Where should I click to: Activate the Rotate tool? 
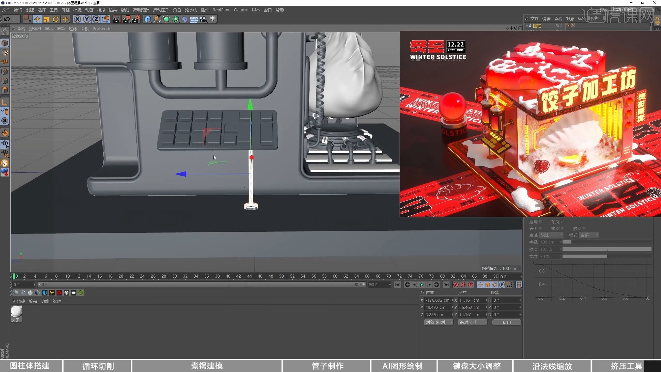click(x=56, y=19)
